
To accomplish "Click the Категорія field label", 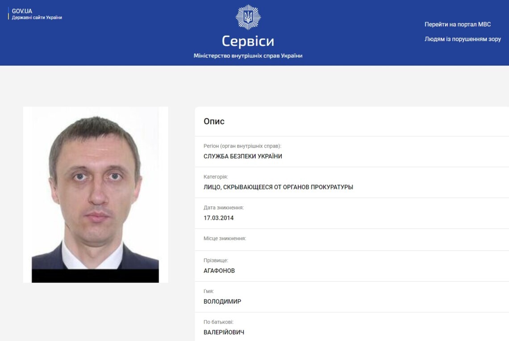I will [x=216, y=177].
